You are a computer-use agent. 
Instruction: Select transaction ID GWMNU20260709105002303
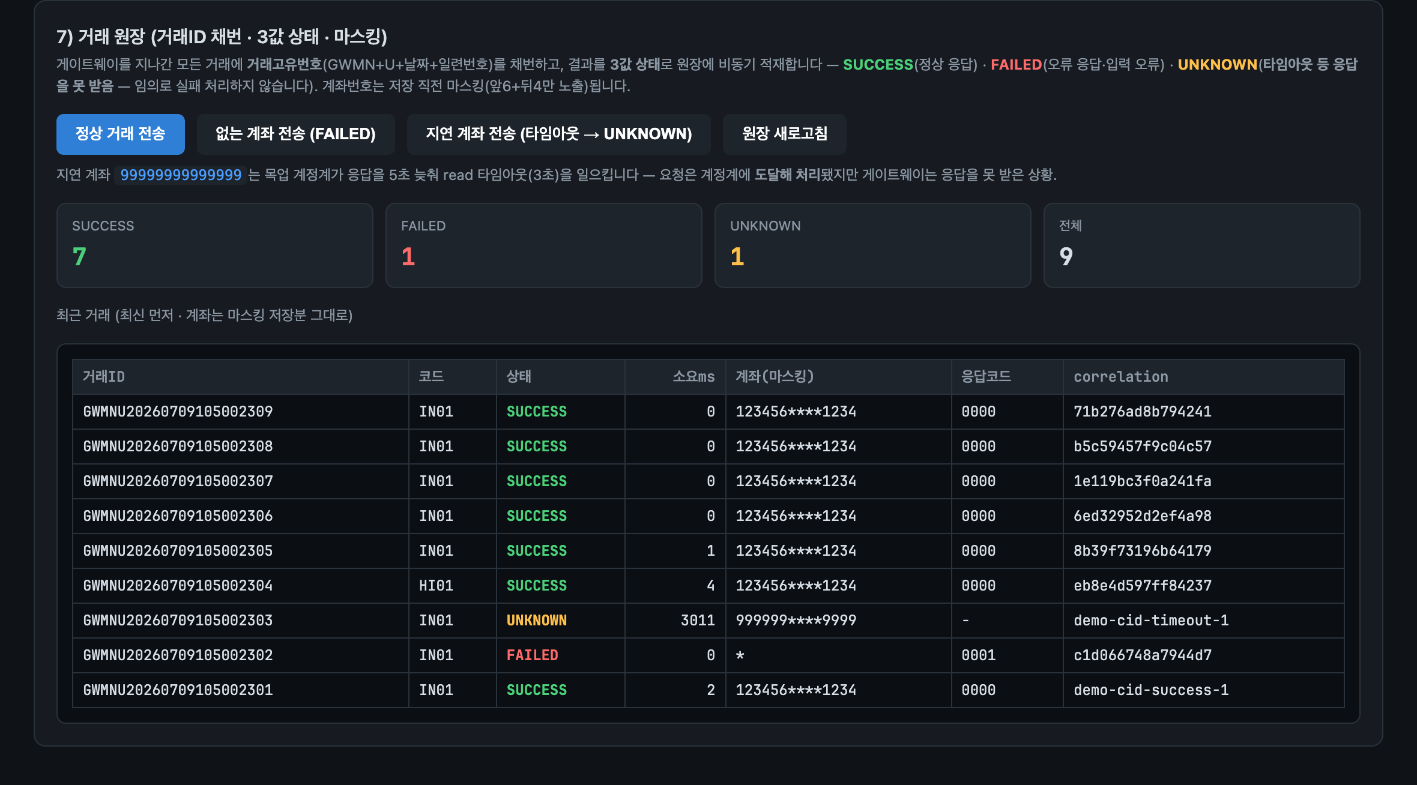click(178, 621)
